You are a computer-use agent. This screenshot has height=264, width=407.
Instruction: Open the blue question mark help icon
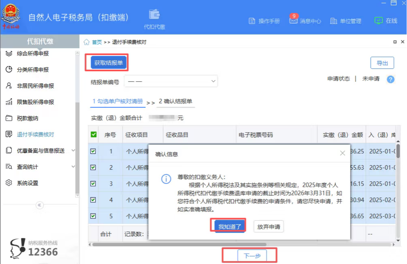pos(390,79)
